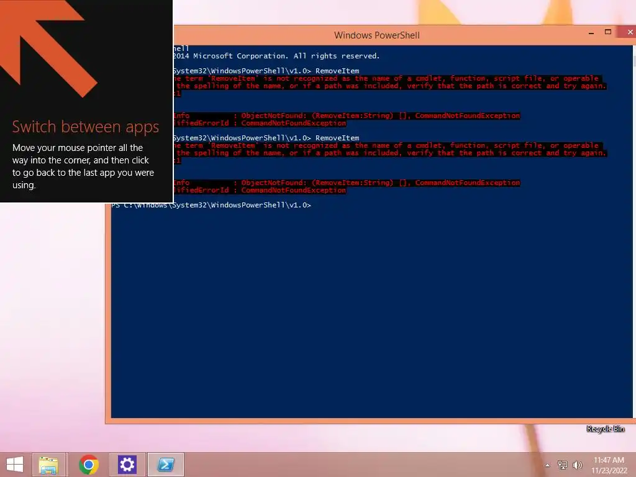Click the second RemoveItem command text
The width and height of the screenshot is (636, 477).
(x=337, y=138)
